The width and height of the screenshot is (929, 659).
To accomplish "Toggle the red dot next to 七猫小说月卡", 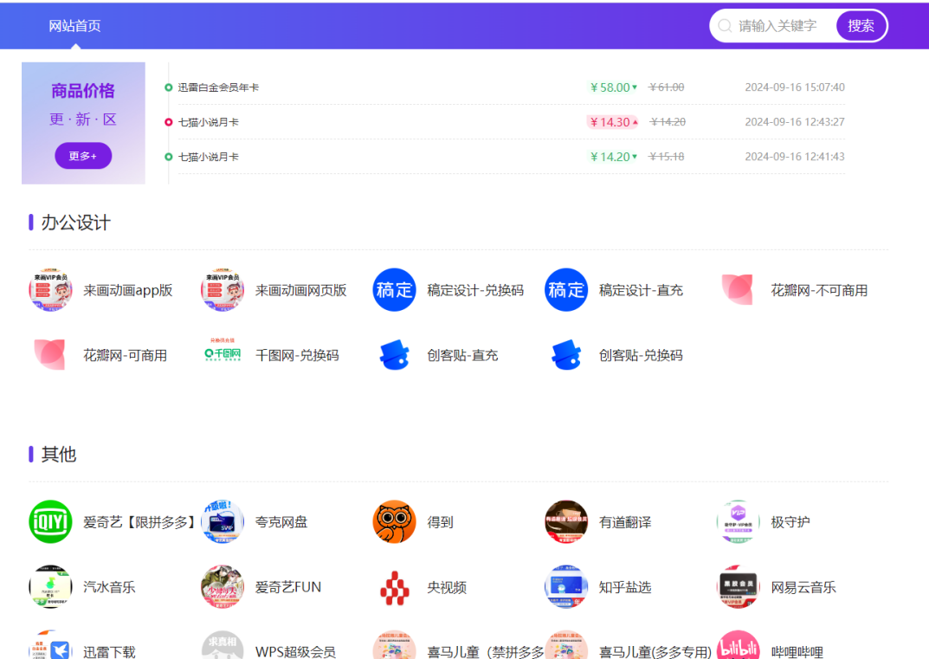I will (169, 122).
